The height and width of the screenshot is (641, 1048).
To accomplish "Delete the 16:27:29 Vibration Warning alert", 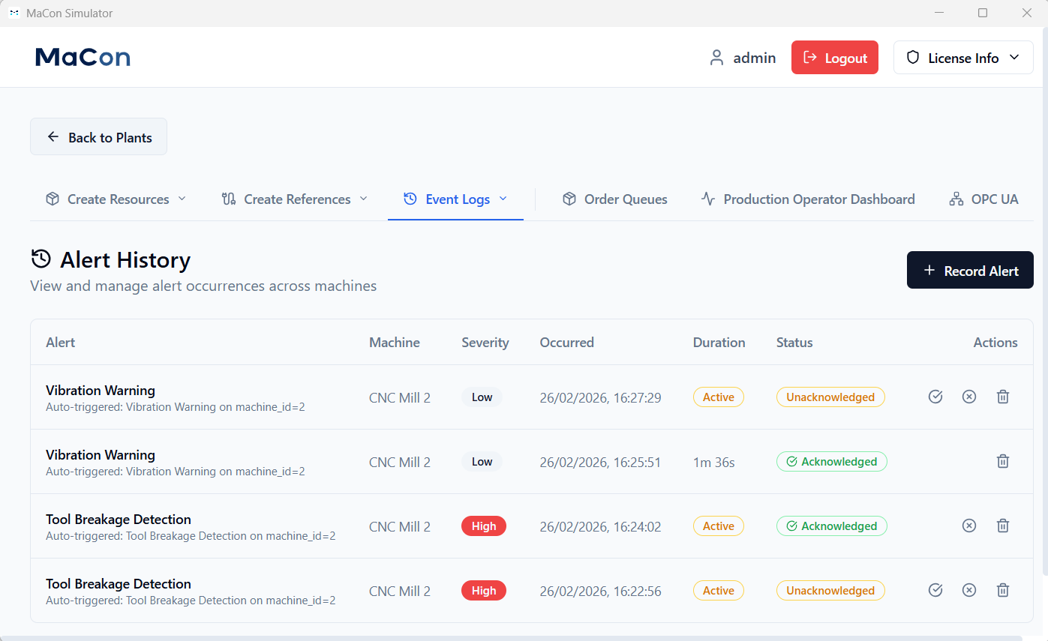I will pos(1002,397).
